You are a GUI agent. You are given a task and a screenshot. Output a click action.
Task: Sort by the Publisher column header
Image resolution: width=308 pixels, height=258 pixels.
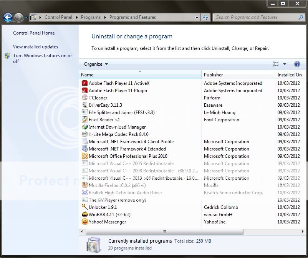click(x=238, y=74)
